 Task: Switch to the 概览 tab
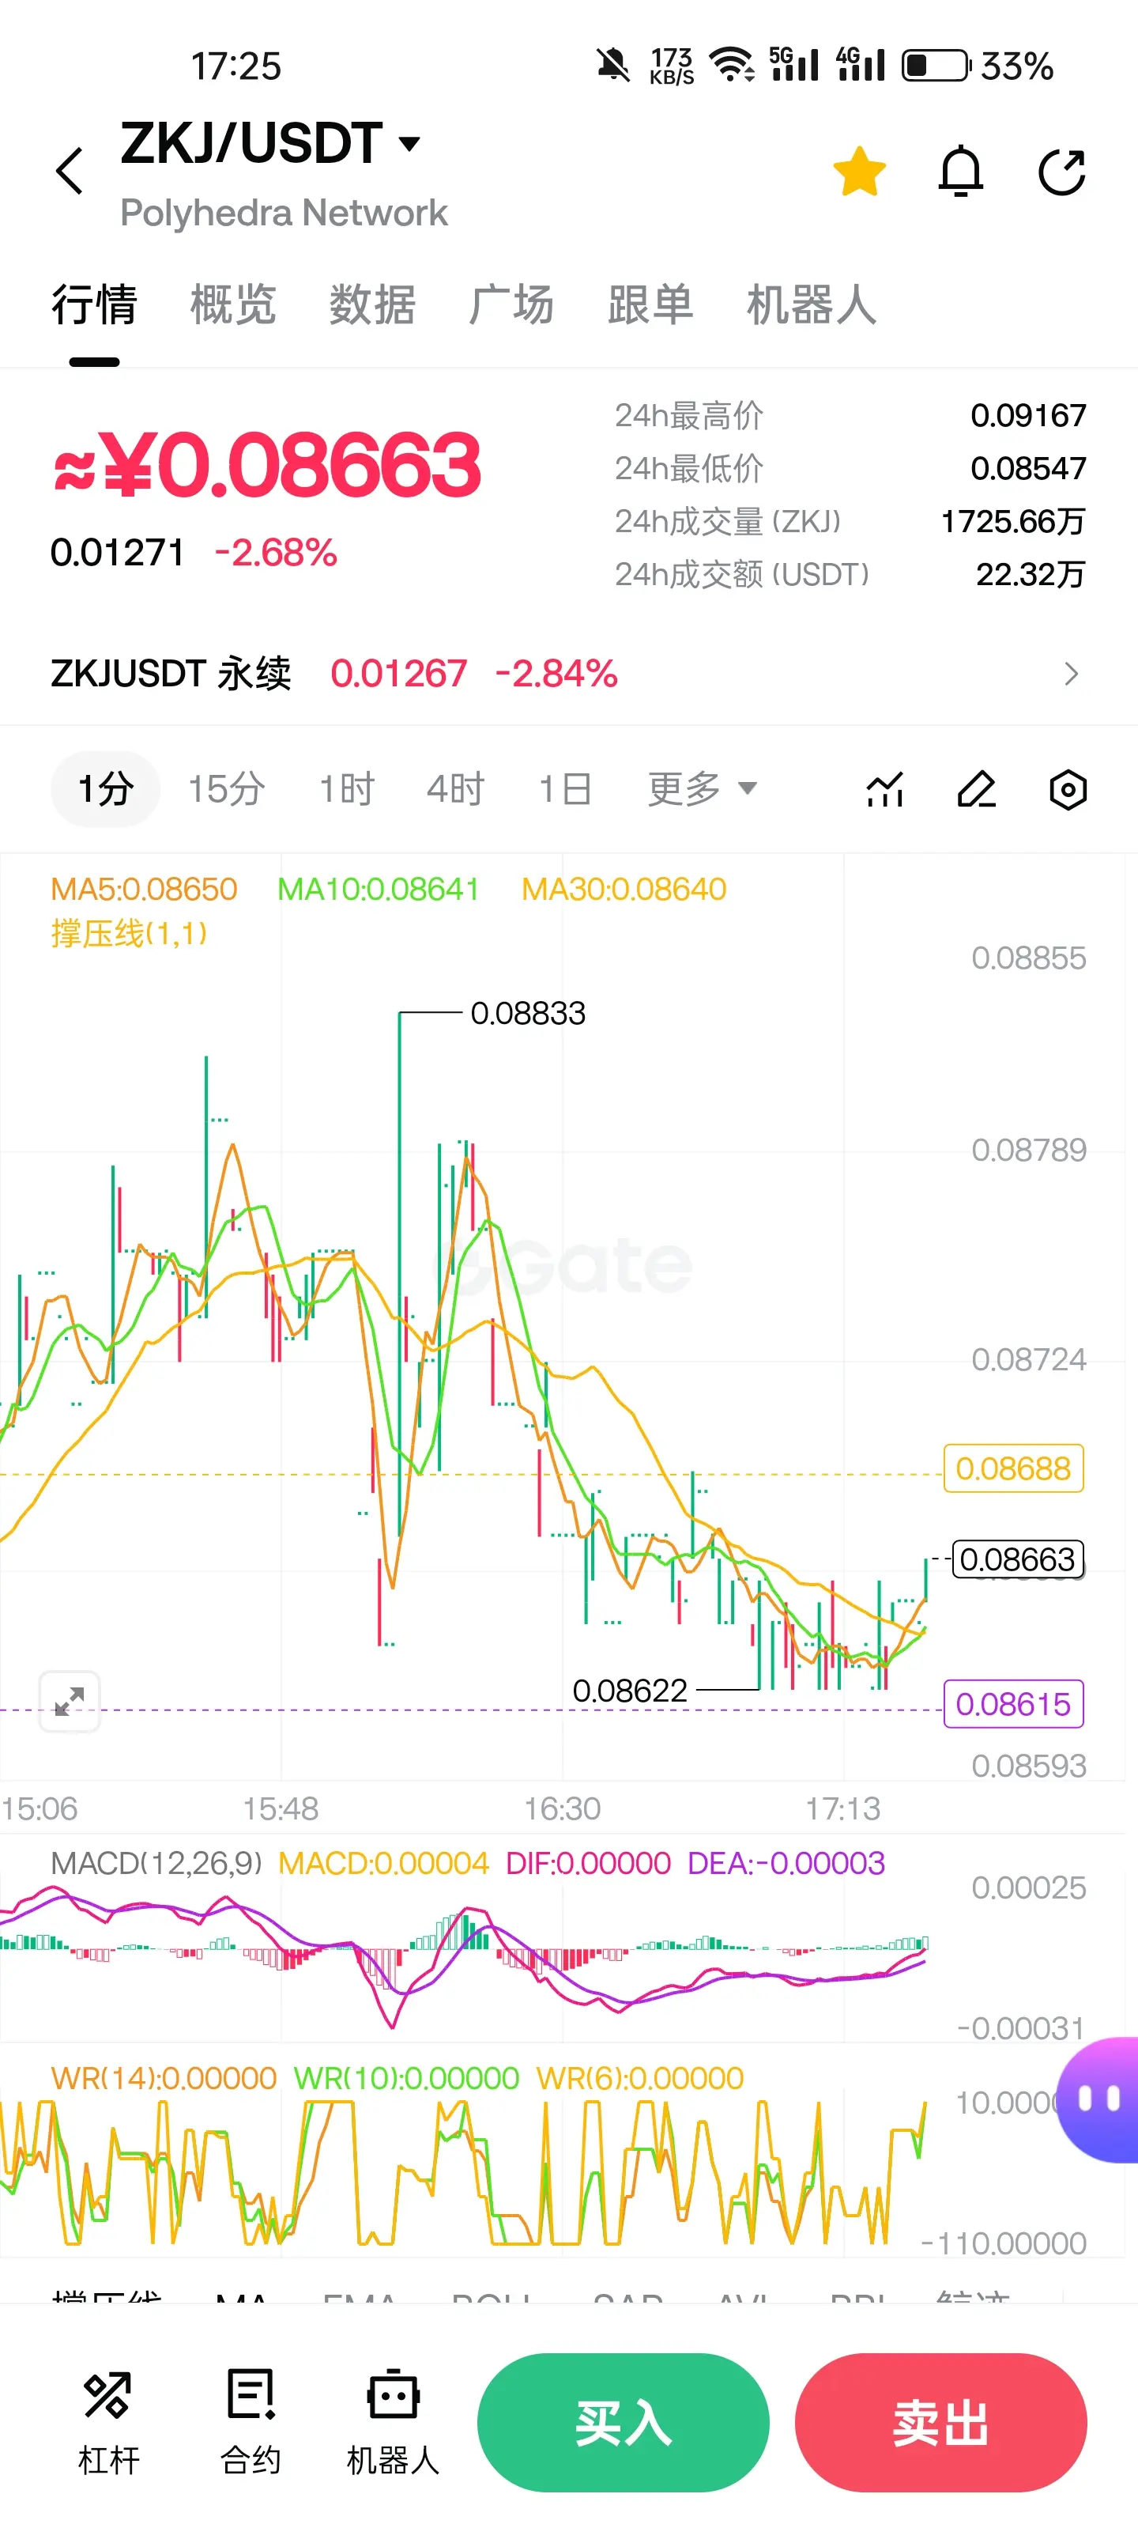233,304
